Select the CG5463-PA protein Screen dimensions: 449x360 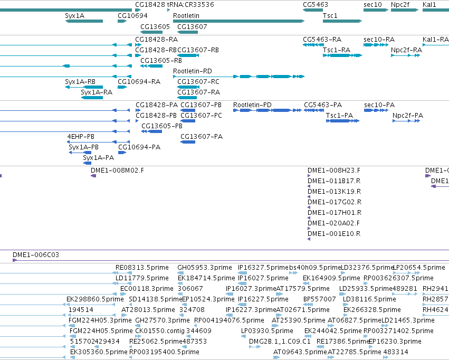314,110
